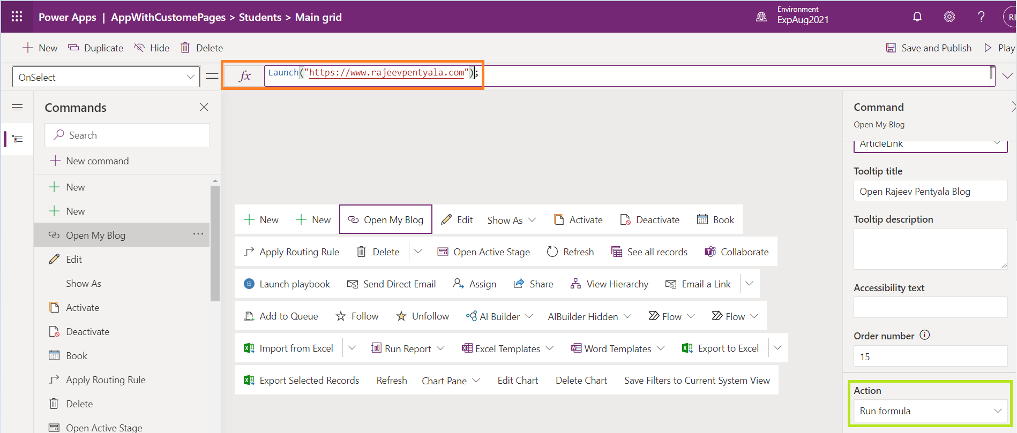Toggle the hamburger menu in left rail
1017x433 pixels.
point(17,108)
